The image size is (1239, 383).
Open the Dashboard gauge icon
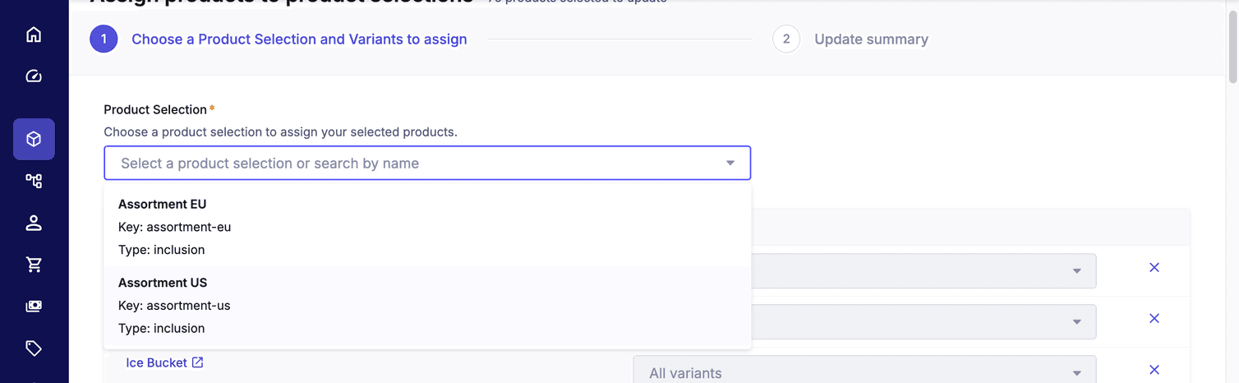34,76
